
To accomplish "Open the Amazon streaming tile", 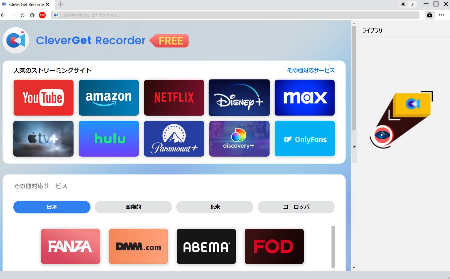I will [x=109, y=98].
